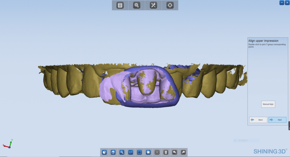
Task: Delete selected data with trash icon
Action: (166, 152)
